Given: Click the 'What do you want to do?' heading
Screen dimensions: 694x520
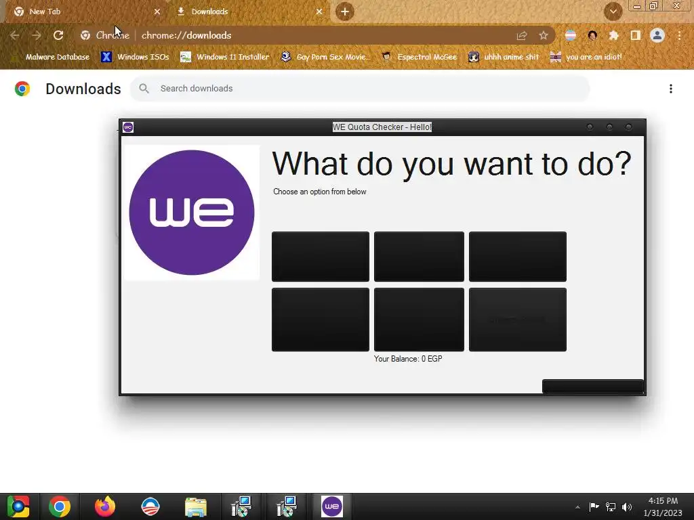Looking at the screenshot, I should click(x=451, y=164).
